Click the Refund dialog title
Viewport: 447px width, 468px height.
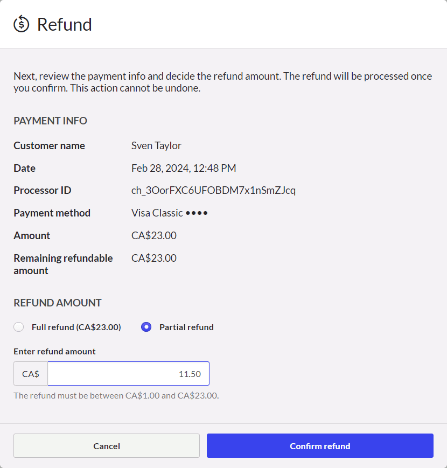coord(64,24)
